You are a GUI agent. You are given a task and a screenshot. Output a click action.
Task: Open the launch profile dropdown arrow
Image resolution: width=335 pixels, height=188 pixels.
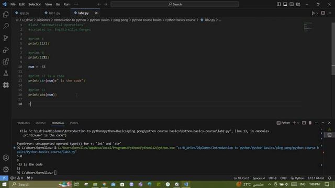tap(298, 123)
